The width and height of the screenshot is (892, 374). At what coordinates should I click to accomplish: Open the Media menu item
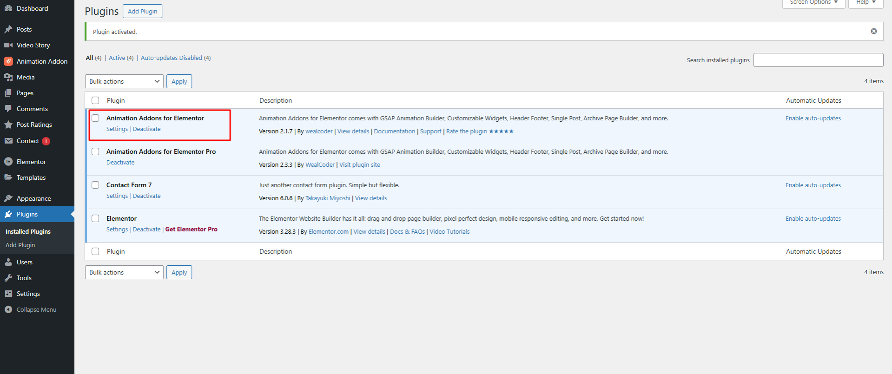coord(26,77)
